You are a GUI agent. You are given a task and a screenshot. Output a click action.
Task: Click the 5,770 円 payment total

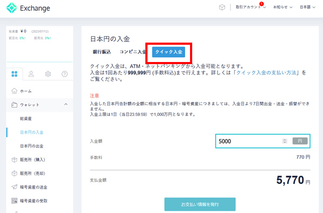coord(293,180)
